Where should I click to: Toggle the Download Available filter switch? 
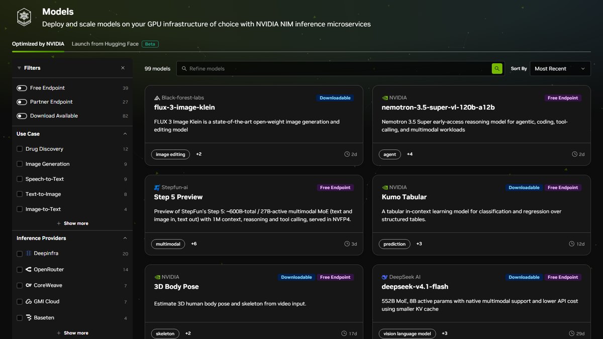coord(22,116)
